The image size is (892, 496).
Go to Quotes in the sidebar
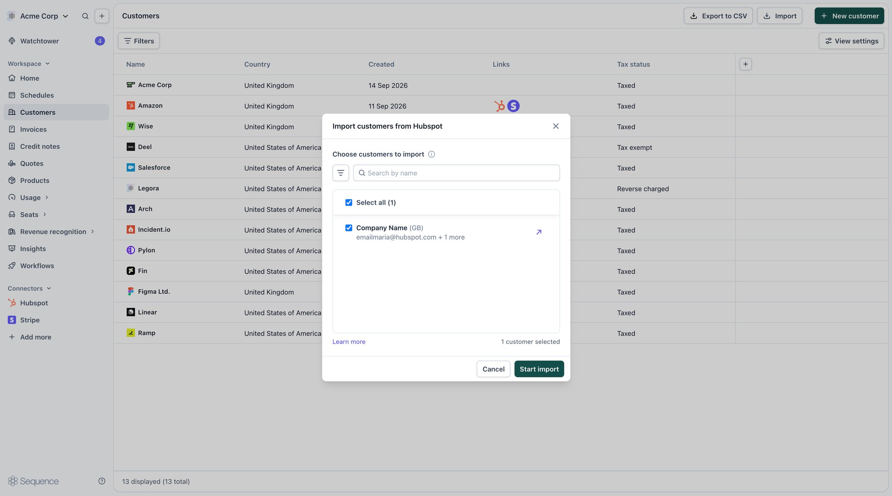[x=56, y=164]
